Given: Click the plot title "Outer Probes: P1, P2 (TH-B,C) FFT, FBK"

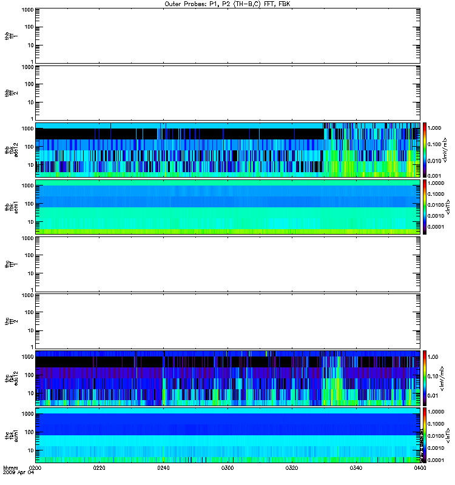Looking at the screenshot, I should (x=227, y=4).
